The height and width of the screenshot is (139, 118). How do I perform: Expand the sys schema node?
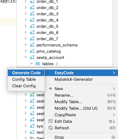[26, 126]
